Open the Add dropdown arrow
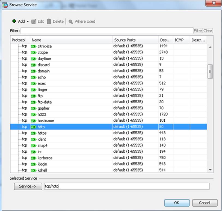The image size is (222, 211). [28, 22]
